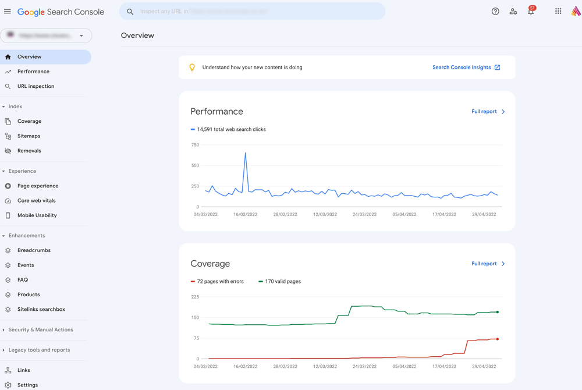Image resolution: width=582 pixels, height=390 pixels.
Task: Open the property selector dropdown
Action: pos(46,36)
